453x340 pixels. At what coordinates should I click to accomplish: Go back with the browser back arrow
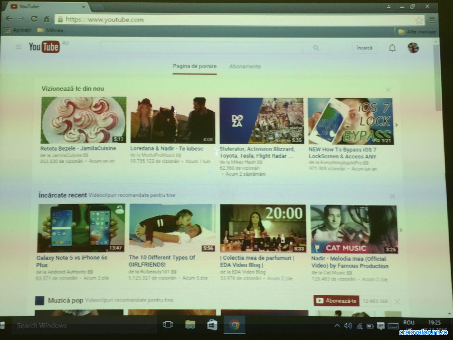click(9, 19)
